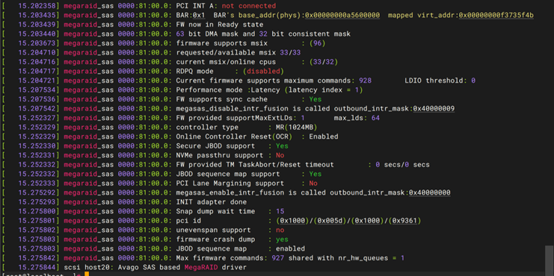Click green 'yes' for firmware crash dump
Screen dimensions: 554x276
point(282,239)
